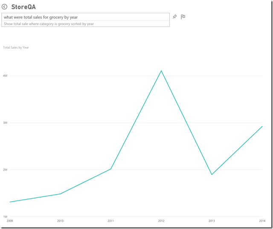
Task: Click the 4M y-axis label
Action: click(5, 75)
